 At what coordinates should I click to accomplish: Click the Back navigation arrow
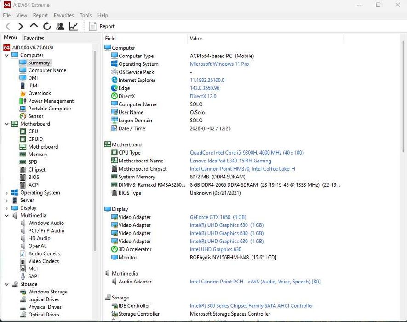[8, 26]
